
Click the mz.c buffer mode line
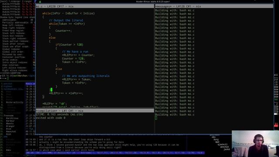tap(95, 6)
